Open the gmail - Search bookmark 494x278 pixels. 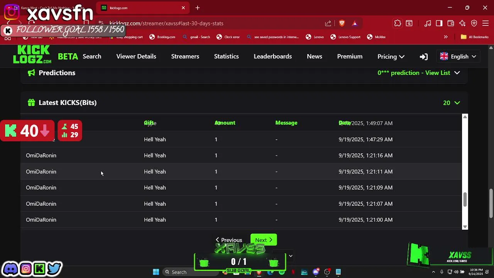(x=196, y=37)
